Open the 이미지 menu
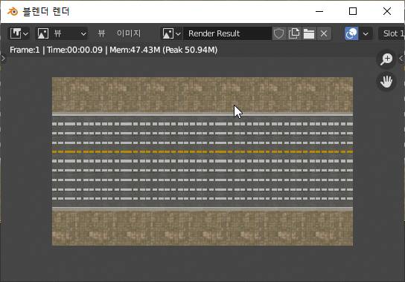 tap(129, 33)
